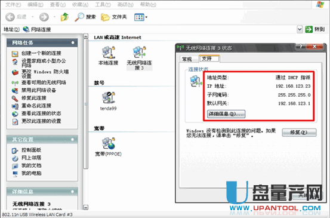
Task: Click the IP address value 192.168.123.23
Action: 293,86
